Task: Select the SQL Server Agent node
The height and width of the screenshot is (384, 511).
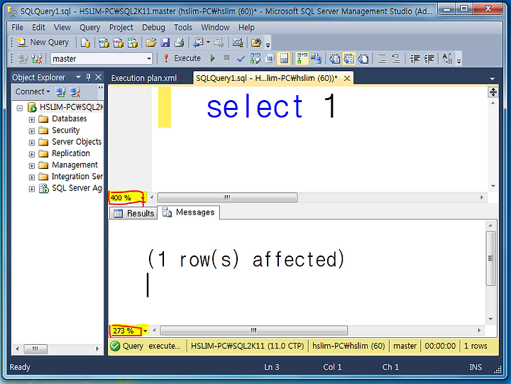Action: (70, 188)
